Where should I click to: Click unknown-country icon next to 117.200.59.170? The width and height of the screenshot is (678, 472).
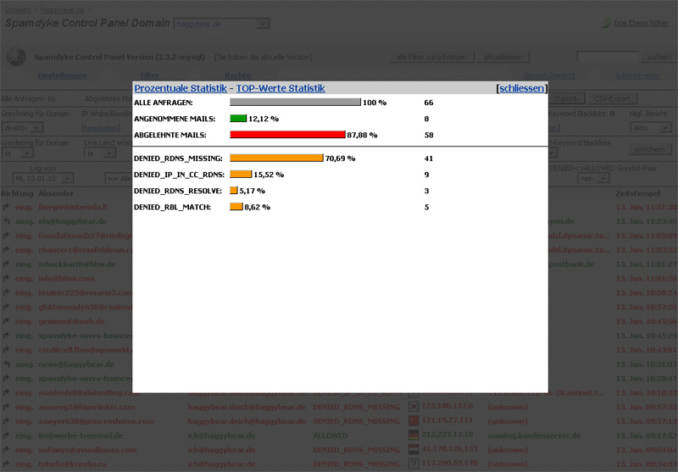click(x=414, y=464)
